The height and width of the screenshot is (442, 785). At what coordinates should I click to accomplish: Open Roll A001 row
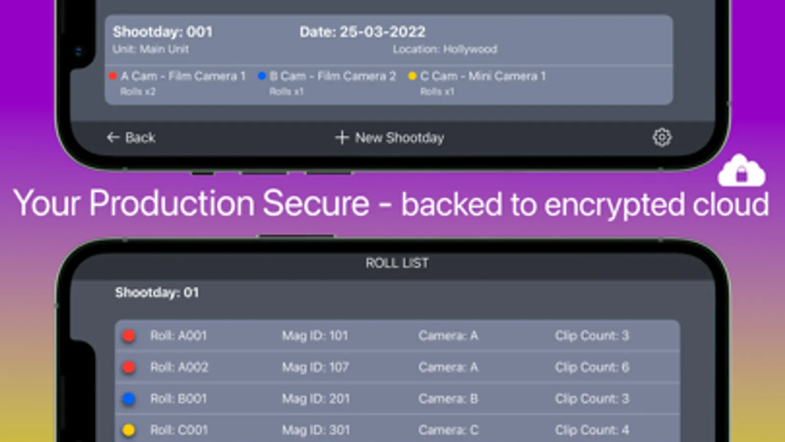coord(179,336)
